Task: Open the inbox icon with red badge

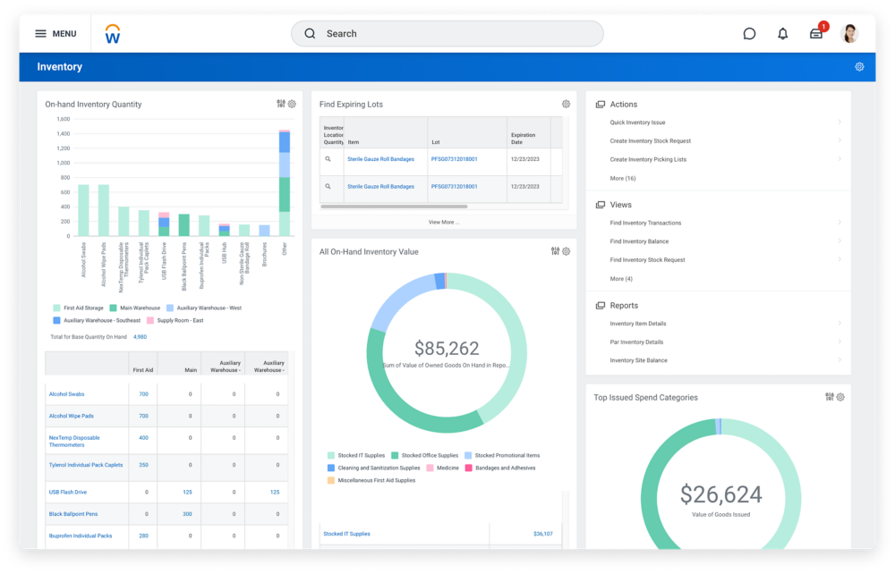Action: coord(815,34)
